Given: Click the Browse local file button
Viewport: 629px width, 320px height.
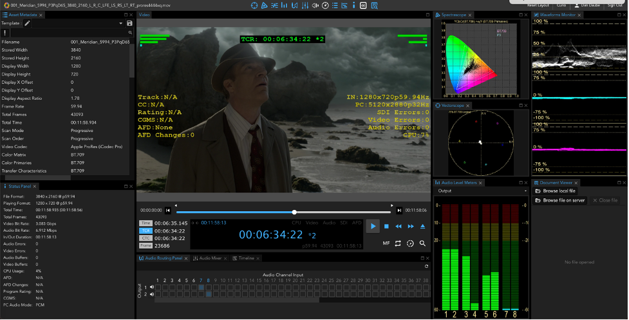Looking at the screenshot, I should coord(556,191).
